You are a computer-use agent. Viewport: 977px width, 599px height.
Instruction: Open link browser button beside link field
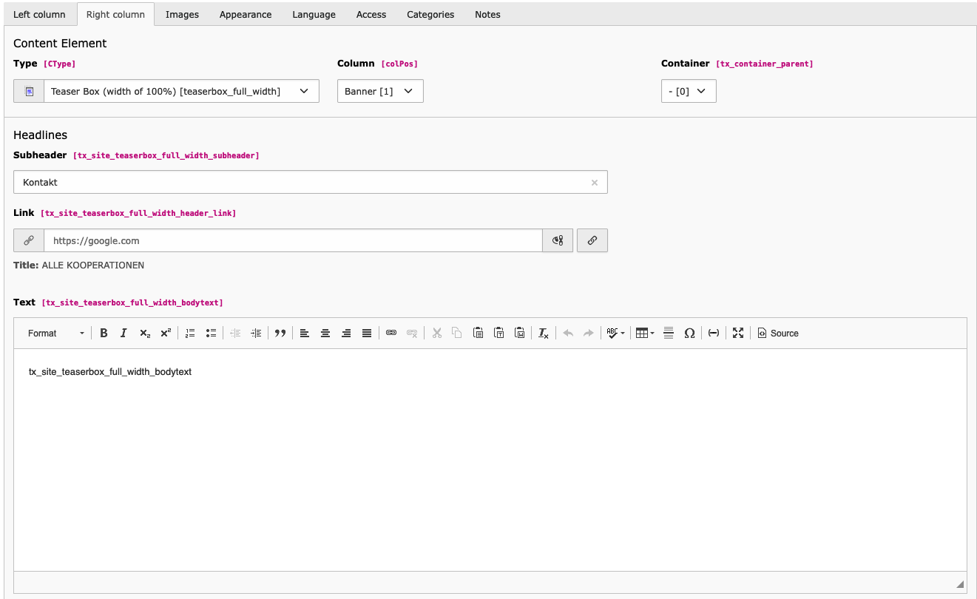coord(592,240)
